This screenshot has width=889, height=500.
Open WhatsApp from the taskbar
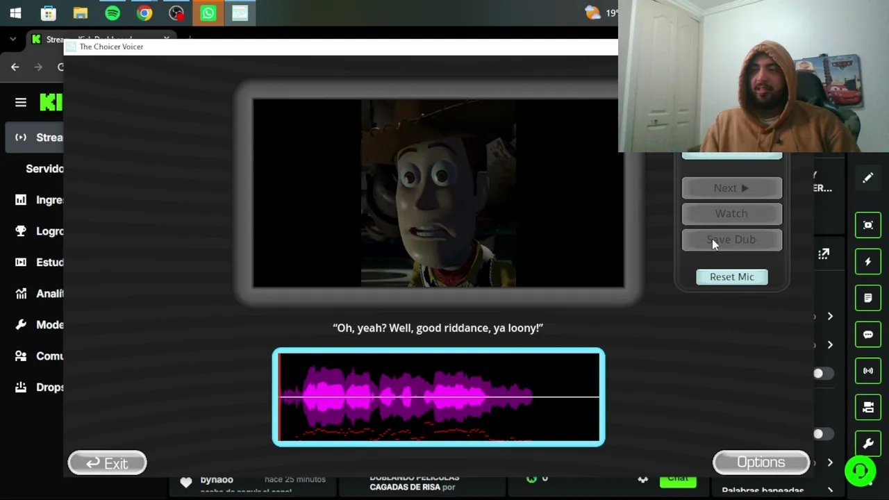(208, 12)
